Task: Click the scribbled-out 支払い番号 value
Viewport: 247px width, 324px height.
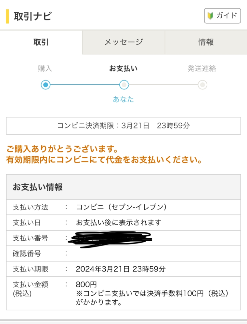Action: coord(110,239)
